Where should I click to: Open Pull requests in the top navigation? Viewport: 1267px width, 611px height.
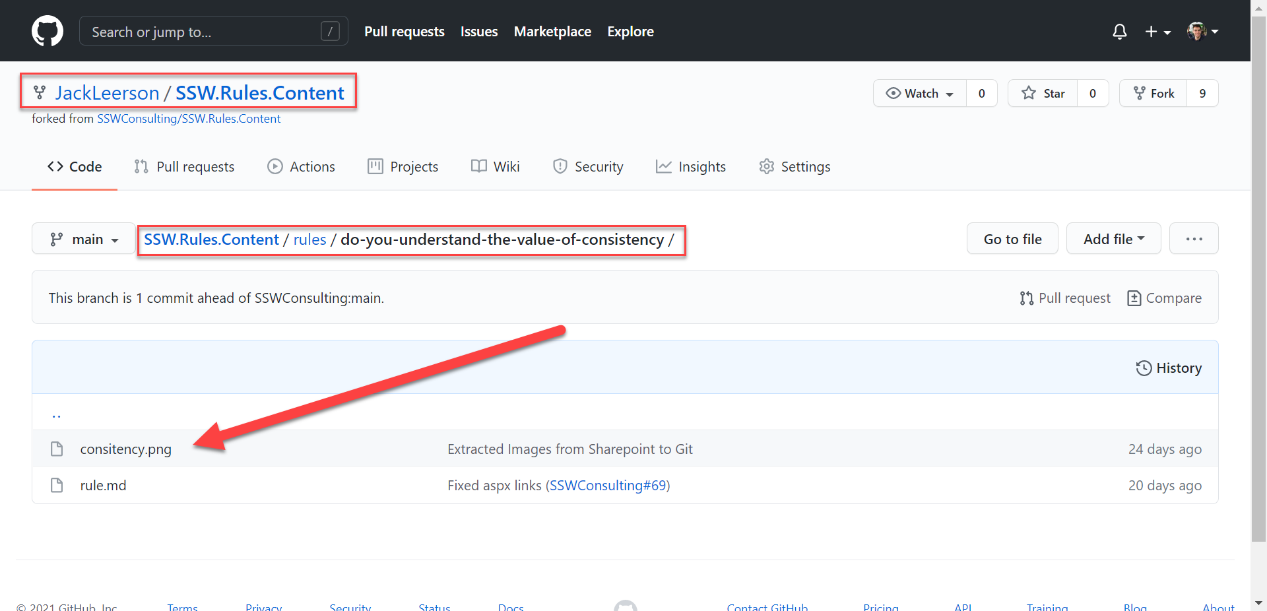405,32
